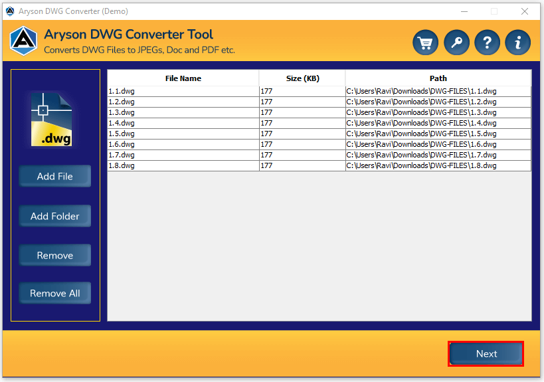Screen dimensions: 544x382
Task: Click the key activation icon
Action: (456, 43)
